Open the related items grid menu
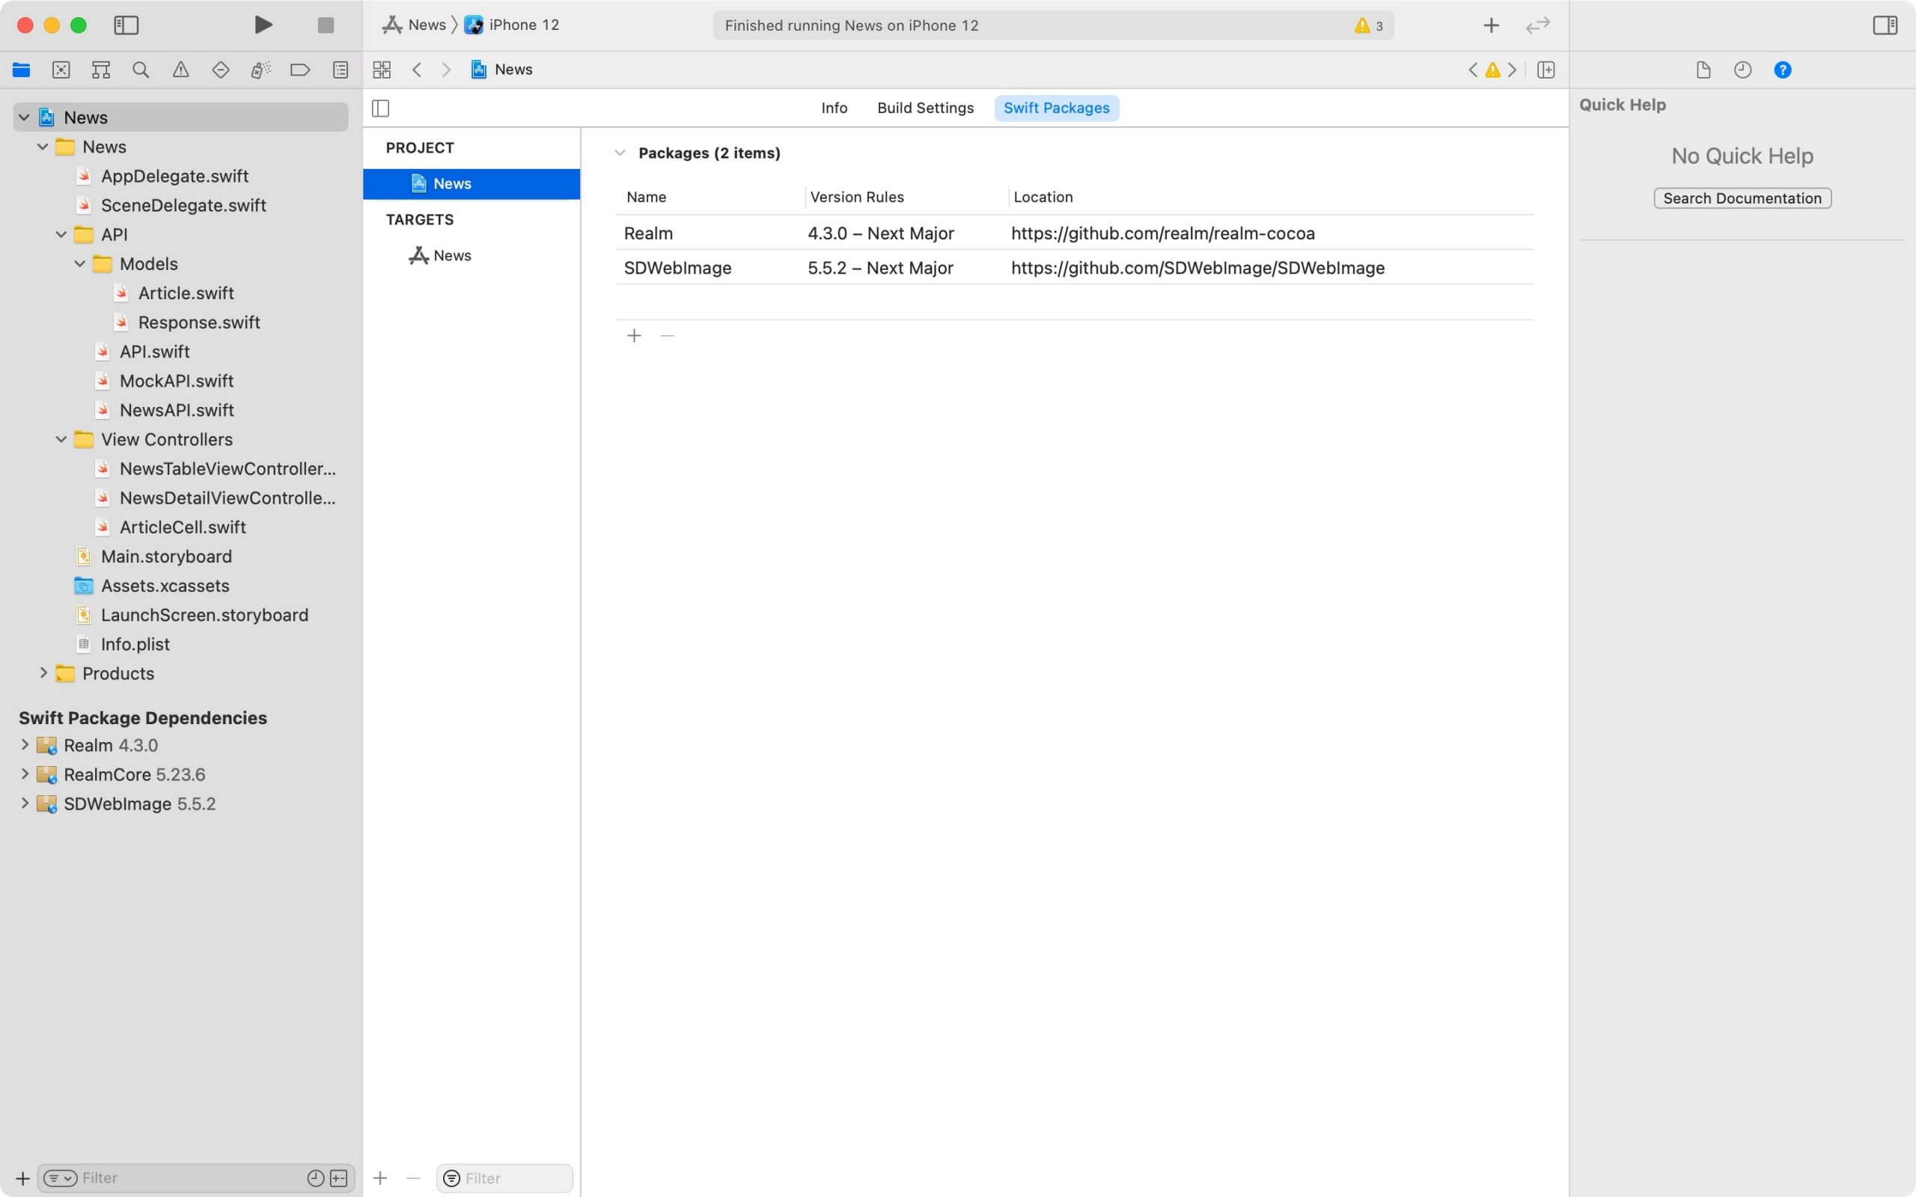Screen dimensions: 1916x1197 point(382,70)
